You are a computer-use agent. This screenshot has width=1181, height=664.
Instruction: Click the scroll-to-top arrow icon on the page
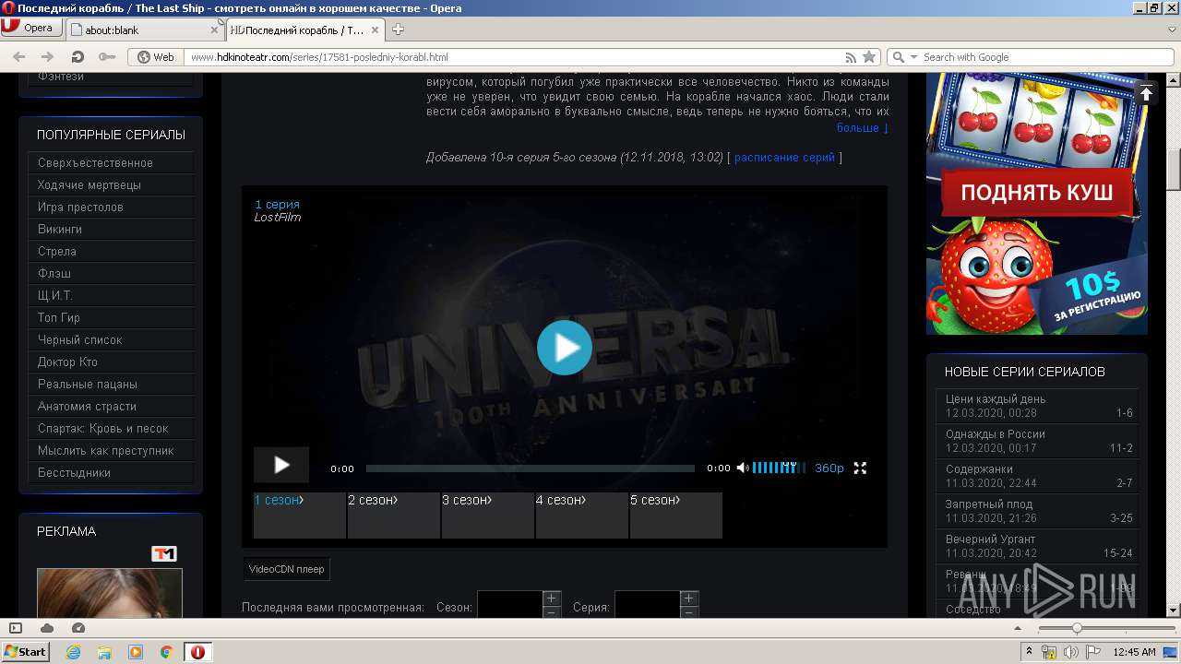tap(1146, 93)
